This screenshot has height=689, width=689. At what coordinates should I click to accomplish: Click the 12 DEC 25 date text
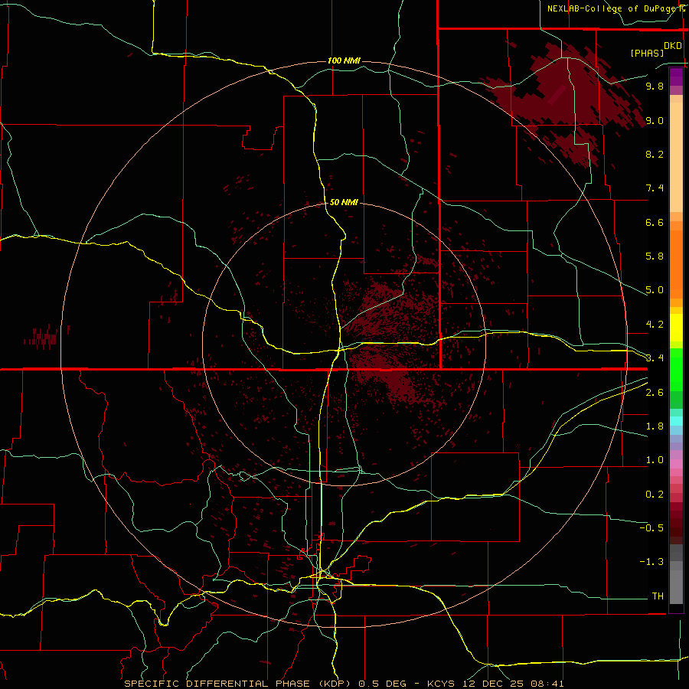tap(494, 684)
